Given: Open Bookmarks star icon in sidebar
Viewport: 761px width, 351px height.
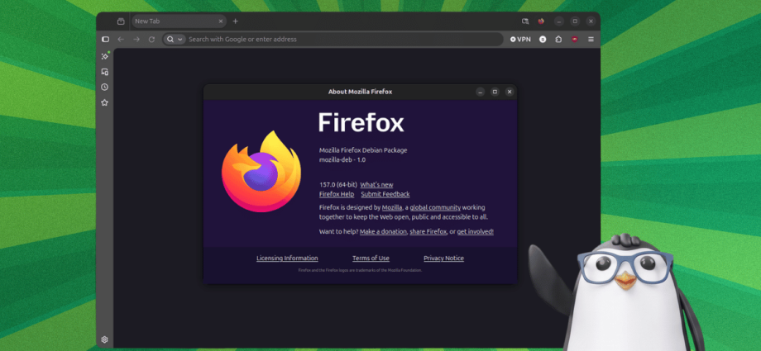Looking at the screenshot, I should click(104, 102).
